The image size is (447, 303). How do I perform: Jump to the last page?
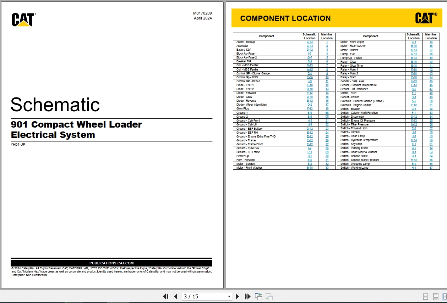(x=248, y=297)
